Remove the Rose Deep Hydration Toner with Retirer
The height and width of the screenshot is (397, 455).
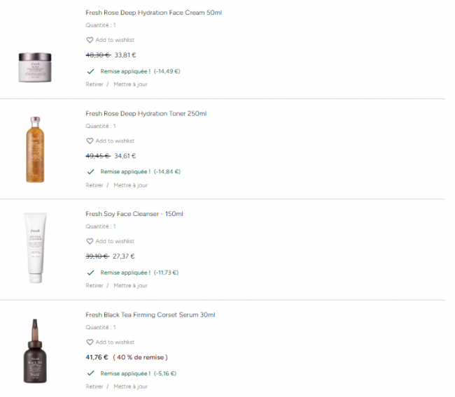[94, 185]
